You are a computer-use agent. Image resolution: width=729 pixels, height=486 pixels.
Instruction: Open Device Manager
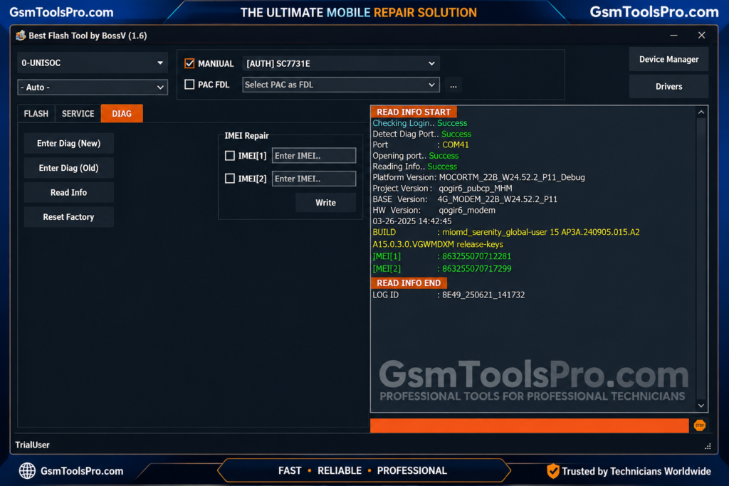pyautogui.click(x=668, y=59)
